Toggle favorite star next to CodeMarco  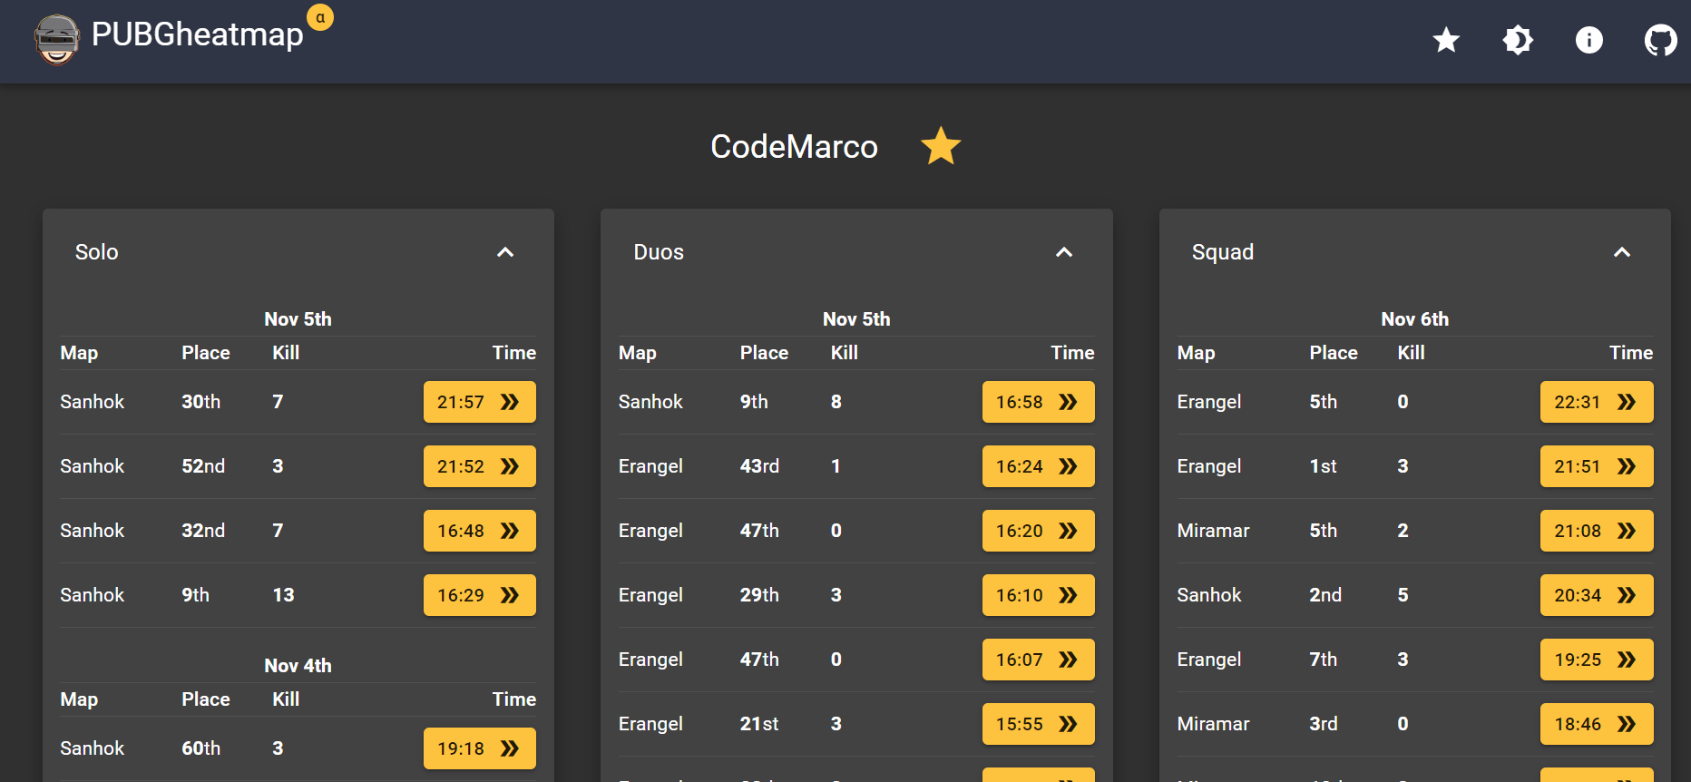(941, 146)
